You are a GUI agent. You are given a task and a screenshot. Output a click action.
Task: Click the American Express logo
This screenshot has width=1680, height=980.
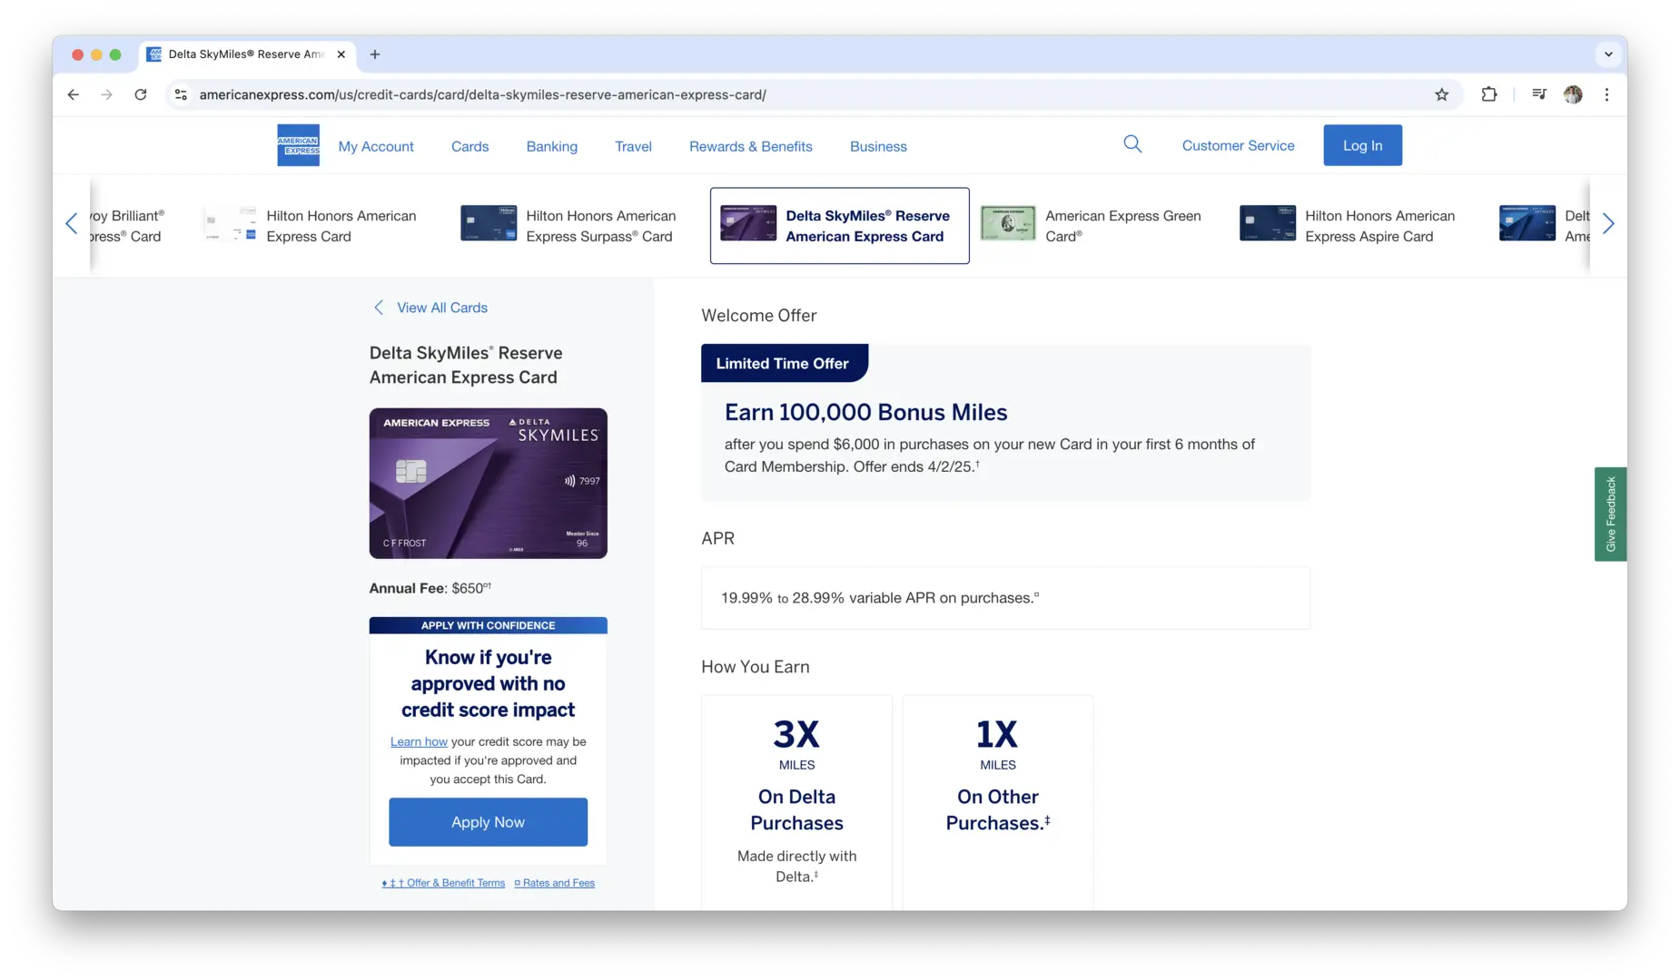pyautogui.click(x=298, y=145)
